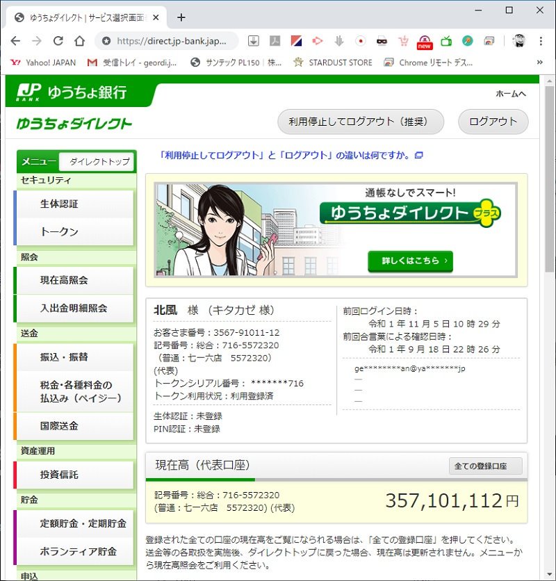Click the red record dot extension icon
This screenshot has height=581, width=556.
pos(360,41)
